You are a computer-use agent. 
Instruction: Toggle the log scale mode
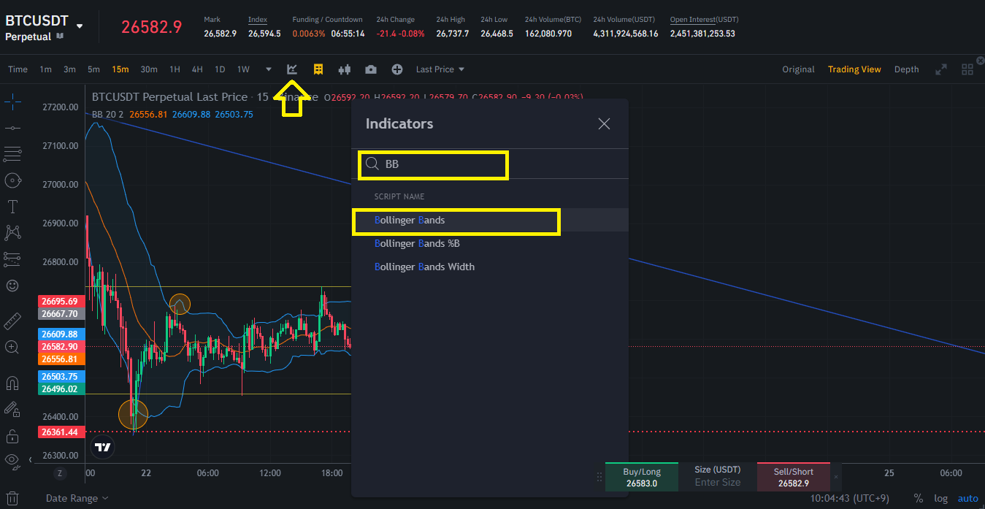click(941, 498)
